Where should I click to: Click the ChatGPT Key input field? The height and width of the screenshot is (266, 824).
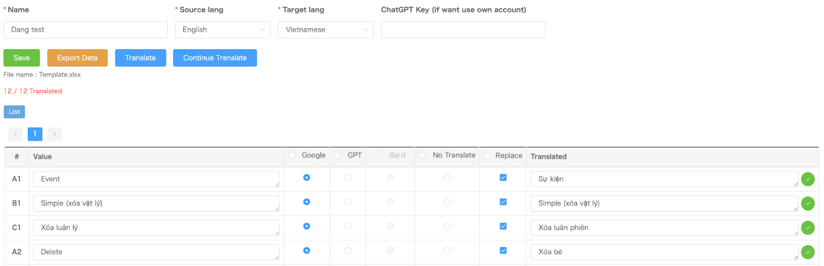[463, 30]
